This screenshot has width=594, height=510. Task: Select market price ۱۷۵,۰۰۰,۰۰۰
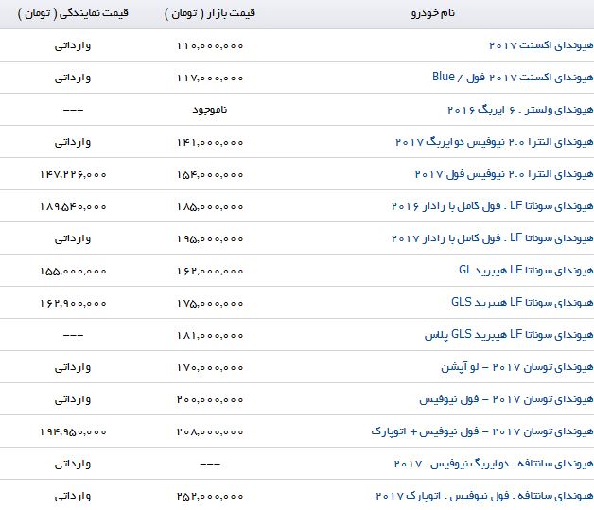click(210, 304)
